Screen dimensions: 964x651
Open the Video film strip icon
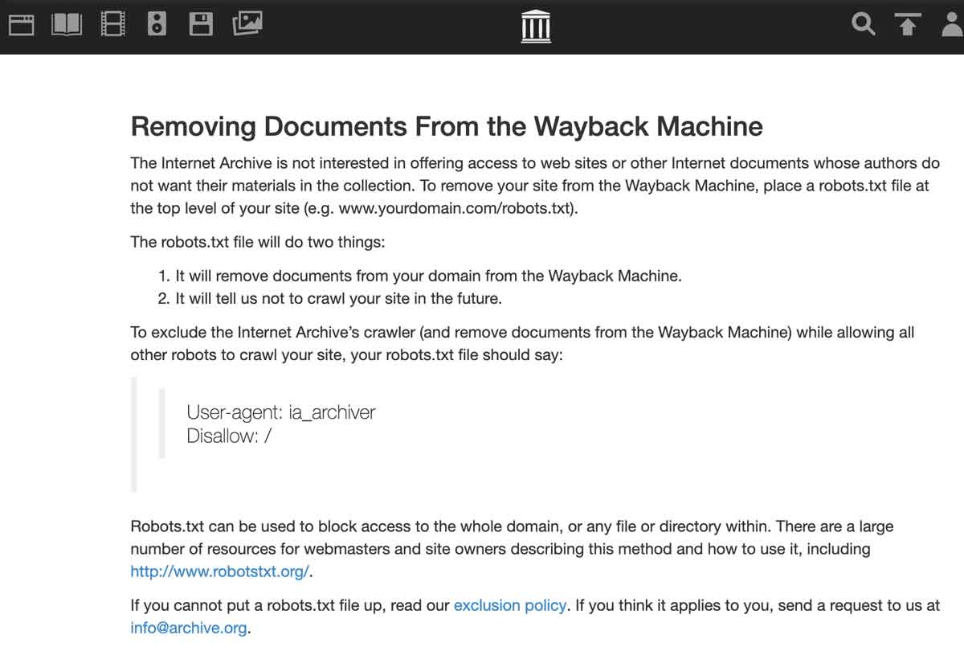point(112,25)
